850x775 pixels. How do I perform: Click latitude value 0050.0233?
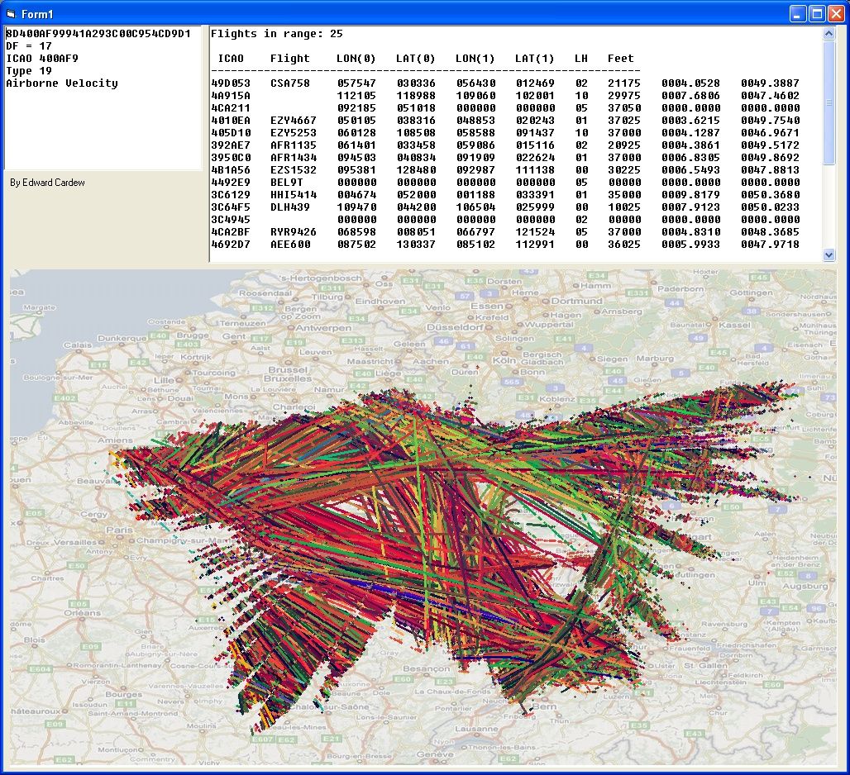coord(770,207)
